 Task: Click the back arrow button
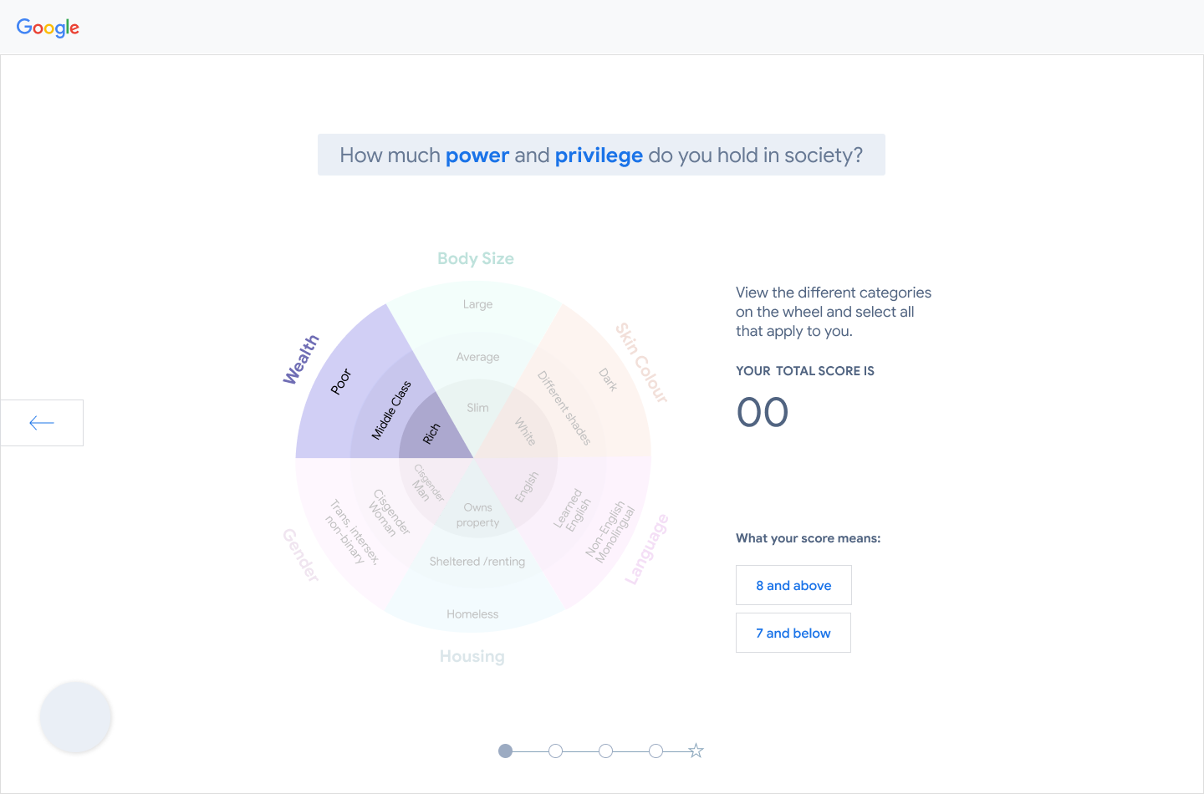click(42, 423)
